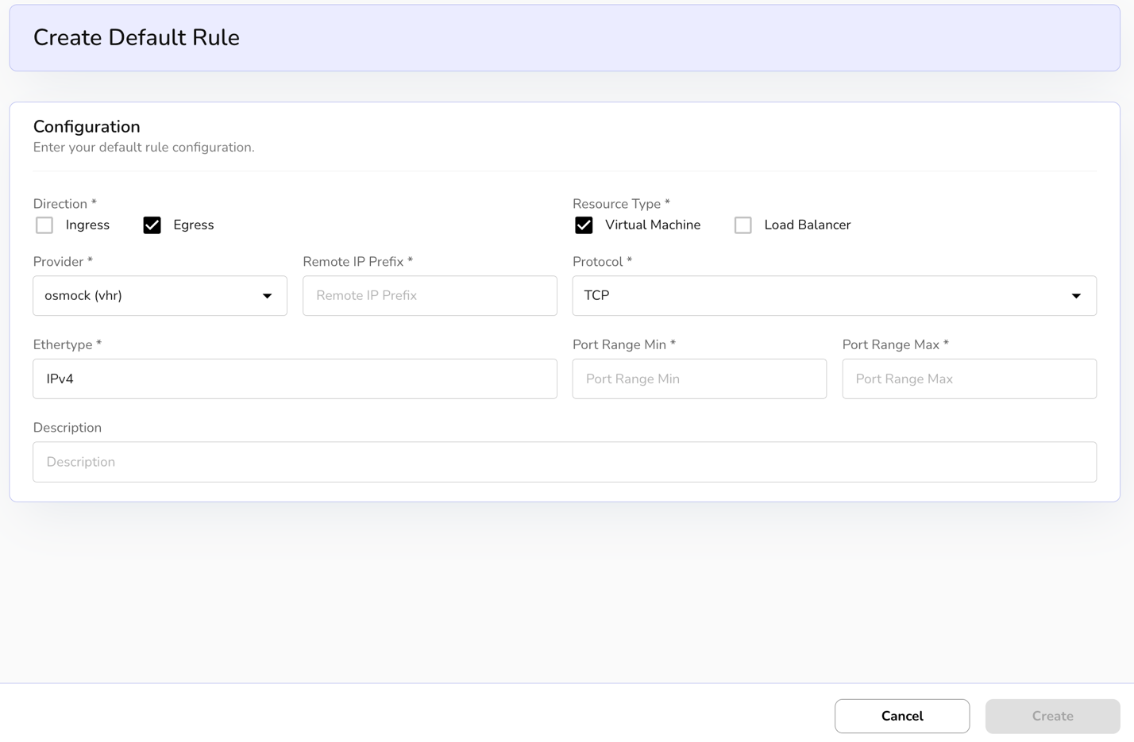The width and height of the screenshot is (1134, 742).
Task: Click into the Description text box
Action: (564, 462)
